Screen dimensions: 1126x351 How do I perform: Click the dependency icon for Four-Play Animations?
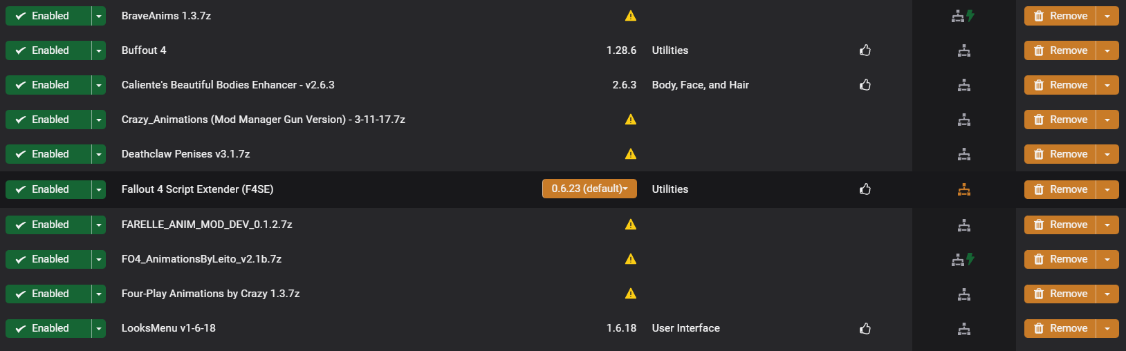964,294
